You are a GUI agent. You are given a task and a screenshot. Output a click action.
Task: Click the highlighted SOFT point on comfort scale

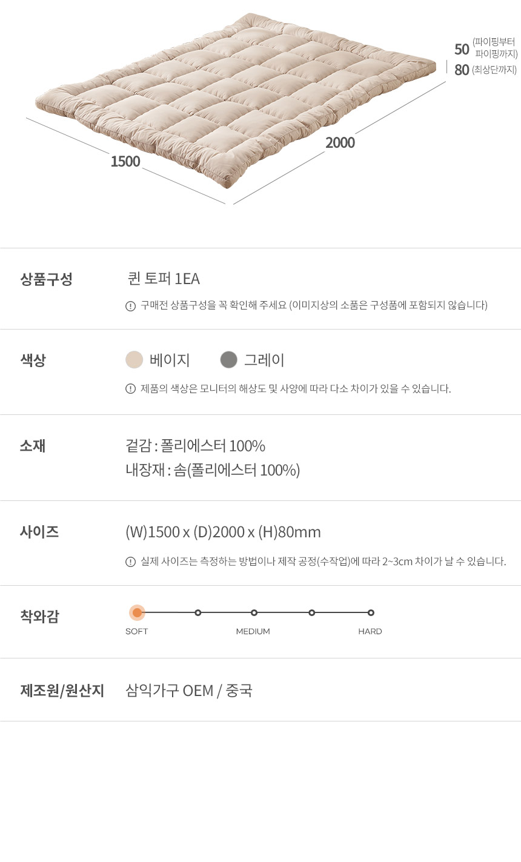pyautogui.click(x=137, y=612)
